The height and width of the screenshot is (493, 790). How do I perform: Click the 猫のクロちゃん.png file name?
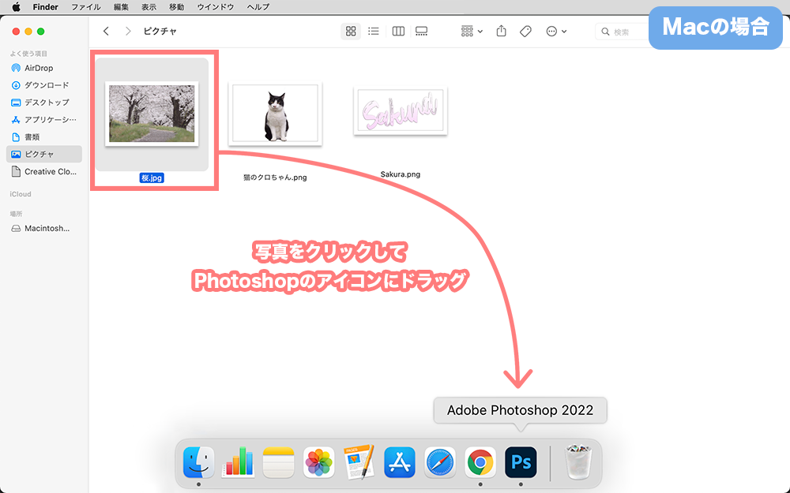coord(275,177)
